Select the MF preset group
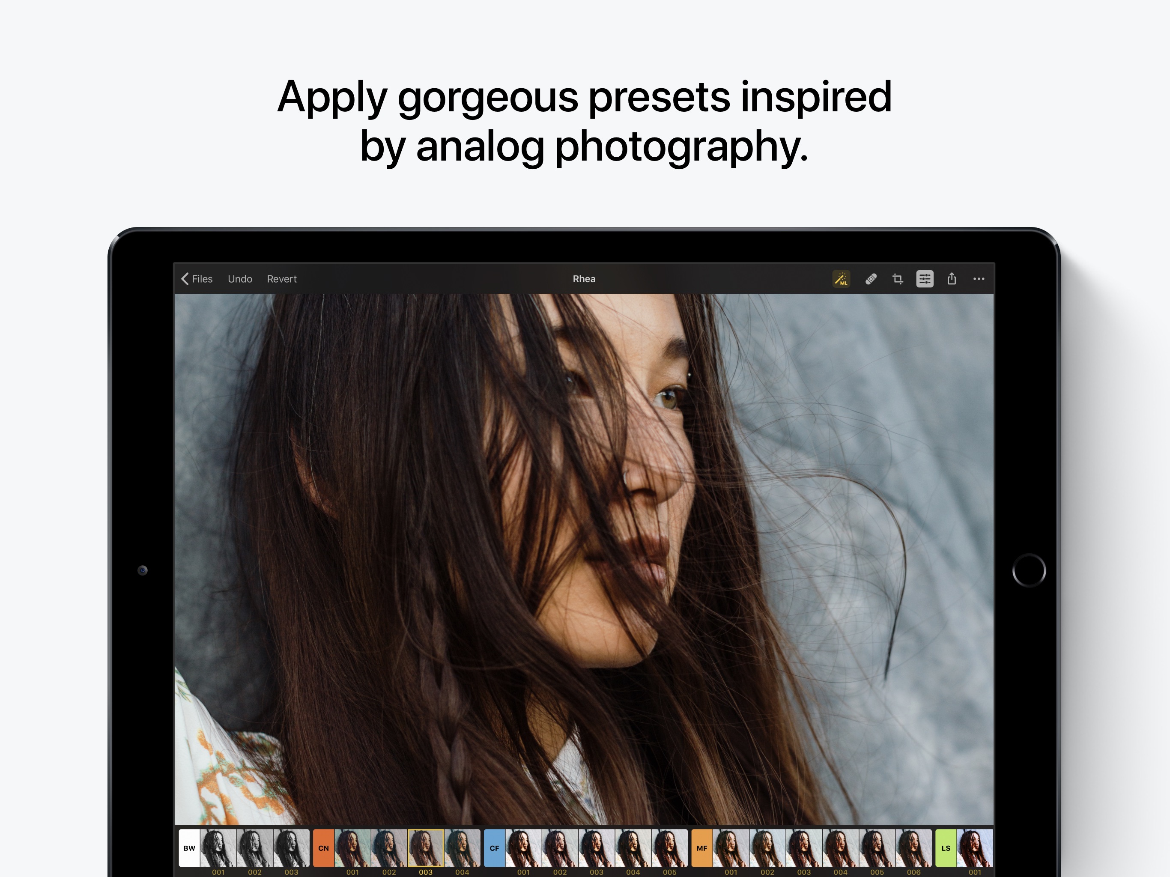Screen dimensions: 1170x877 [x=702, y=848]
